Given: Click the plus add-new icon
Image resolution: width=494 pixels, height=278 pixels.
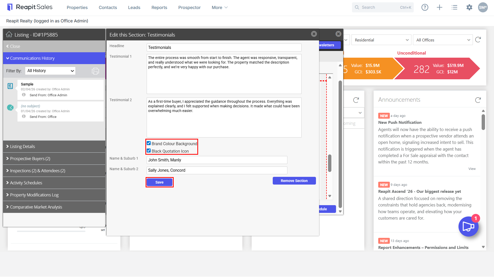Looking at the screenshot, I should 439,7.
